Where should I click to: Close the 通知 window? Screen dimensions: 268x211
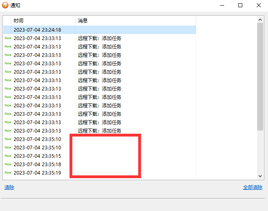(259, 5)
